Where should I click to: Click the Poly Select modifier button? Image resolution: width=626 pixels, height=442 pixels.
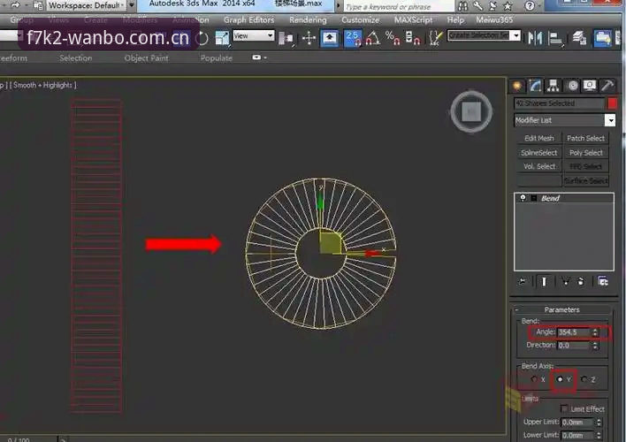(x=585, y=153)
